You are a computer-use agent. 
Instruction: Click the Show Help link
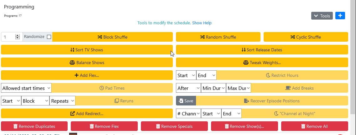(x=202, y=23)
